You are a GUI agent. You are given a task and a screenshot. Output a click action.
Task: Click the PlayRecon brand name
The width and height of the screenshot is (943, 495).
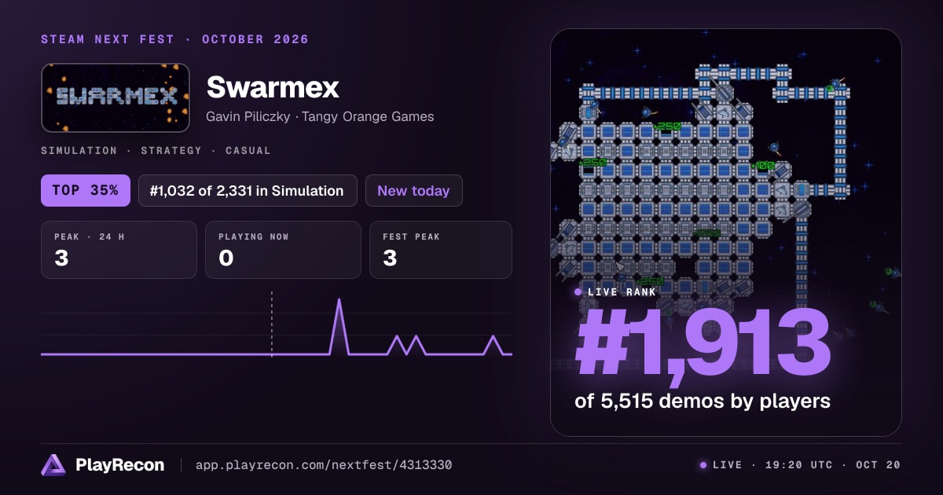click(120, 465)
